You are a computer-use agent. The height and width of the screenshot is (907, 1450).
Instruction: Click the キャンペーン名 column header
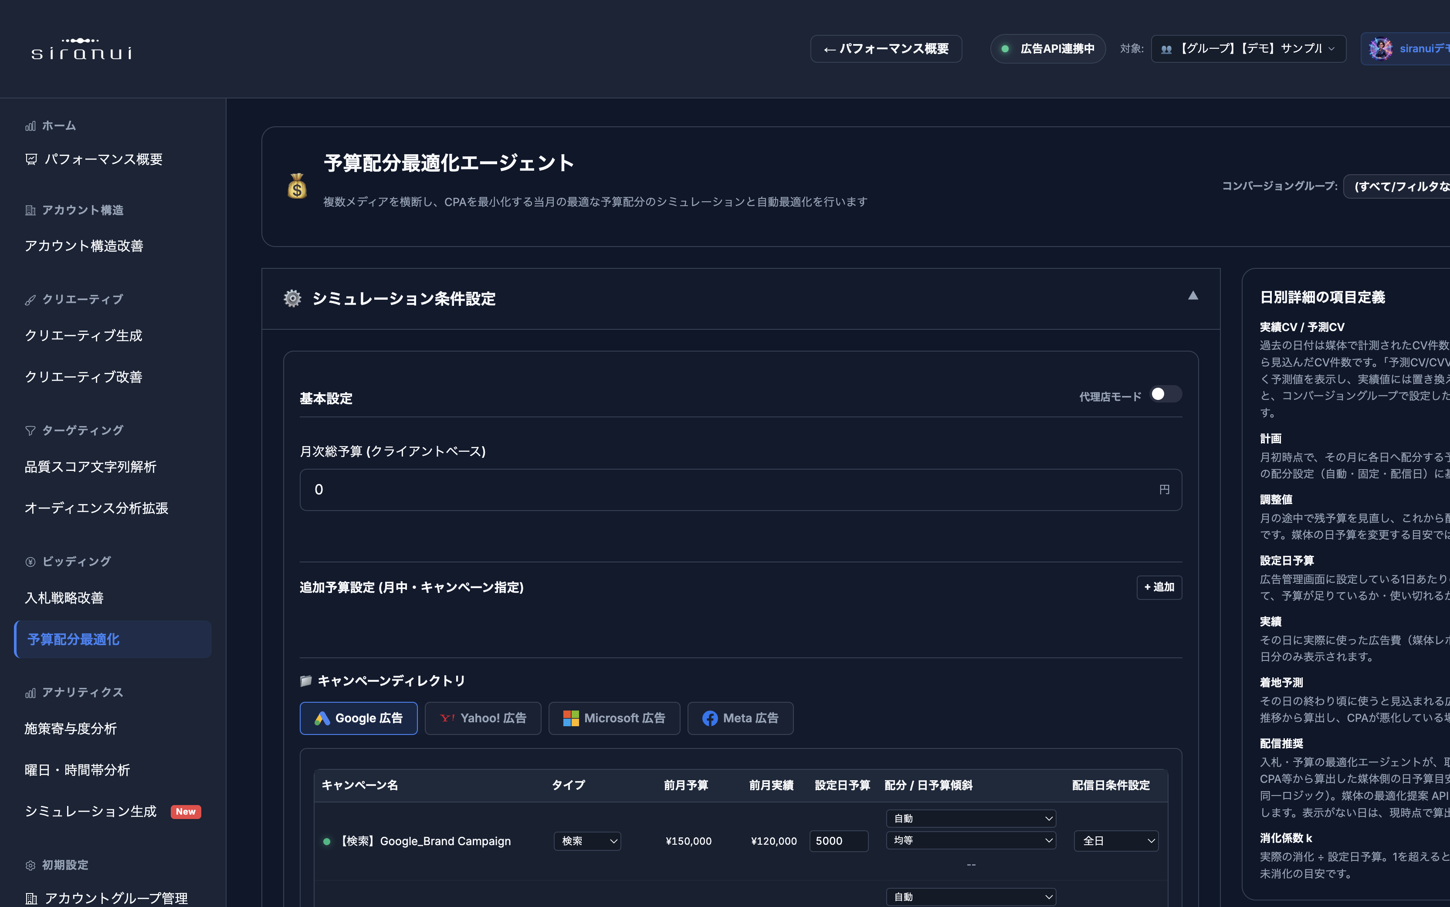(x=359, y=785)
